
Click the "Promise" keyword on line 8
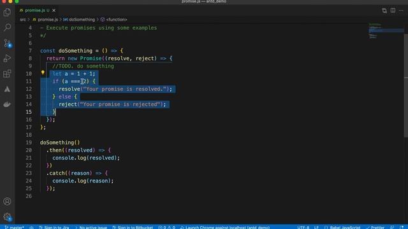pos(91,59)
